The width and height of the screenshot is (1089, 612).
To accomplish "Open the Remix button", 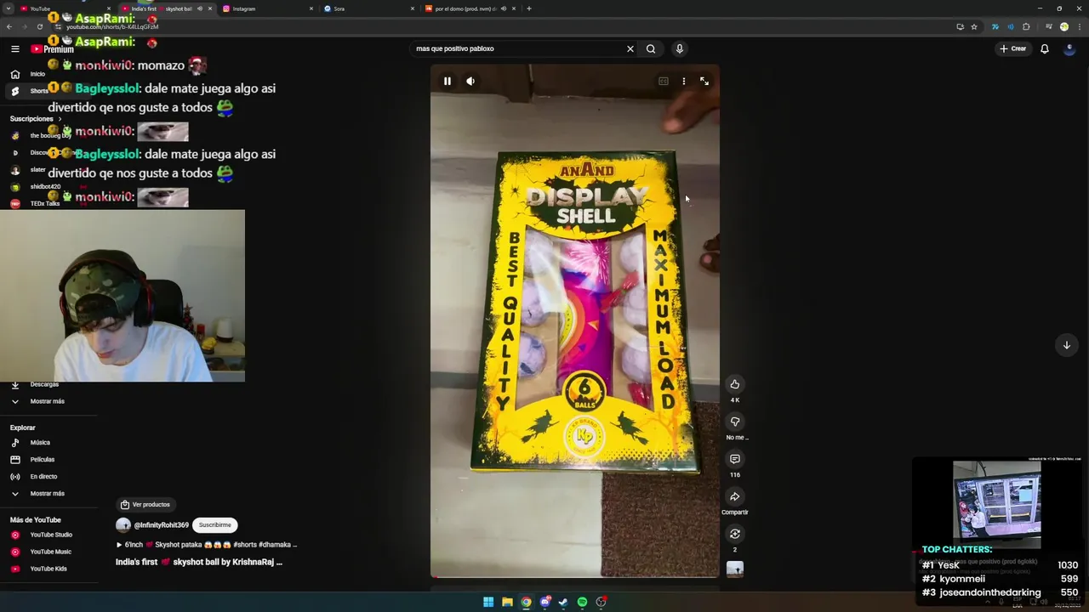I will (x=735, y=534).
